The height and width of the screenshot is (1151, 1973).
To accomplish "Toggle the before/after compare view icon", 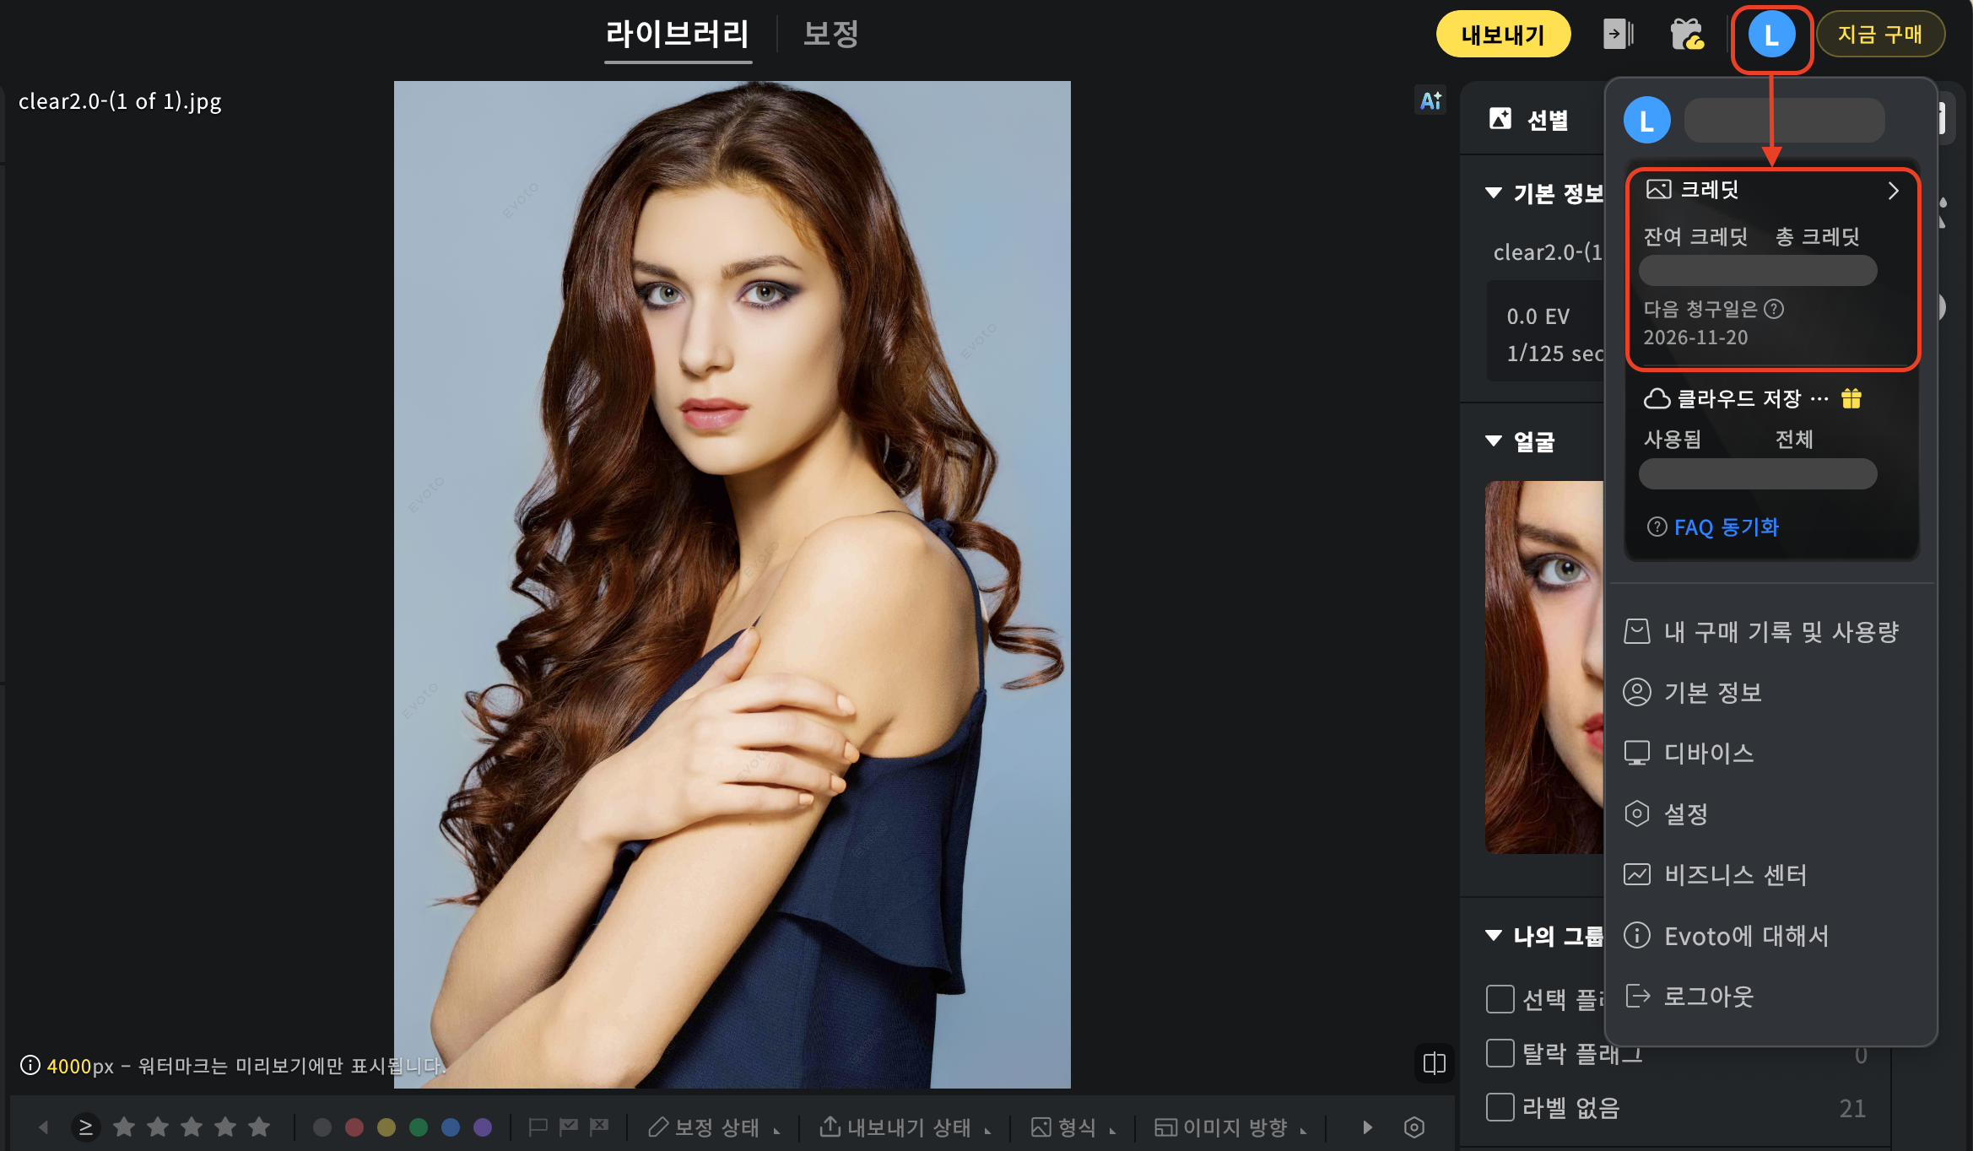I will click(x=1434, y=1062).
